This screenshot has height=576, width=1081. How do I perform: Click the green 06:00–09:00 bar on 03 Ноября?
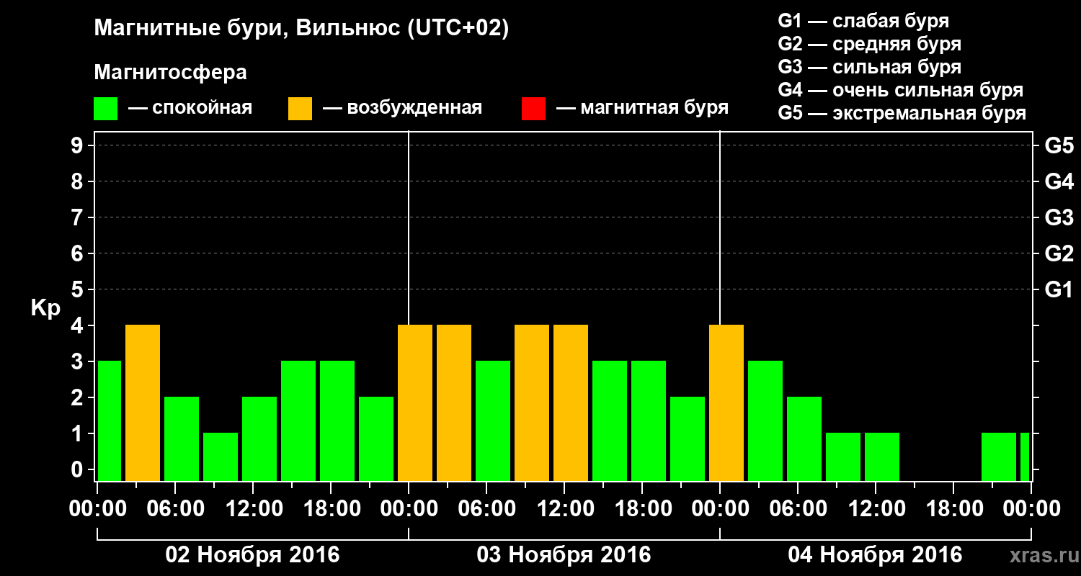click(x=493, y=420)
